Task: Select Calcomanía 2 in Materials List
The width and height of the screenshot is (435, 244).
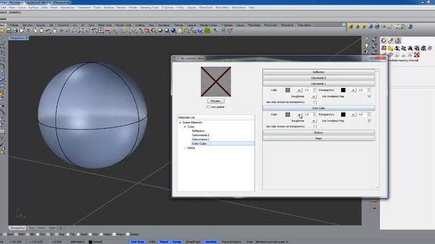Action: click(201, 136)
